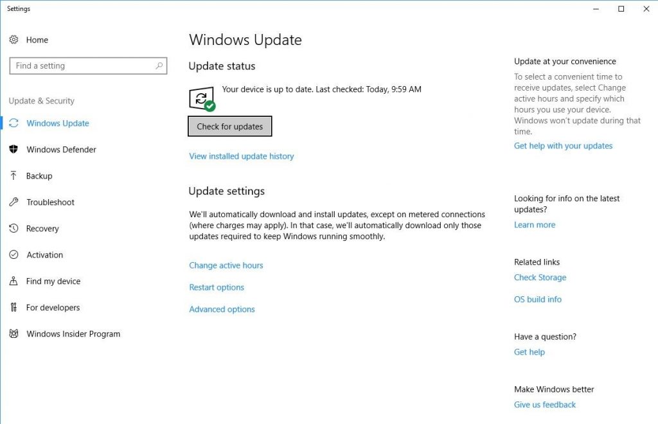Open Change active hours link
The width and height of the screenshot is (658, 424).
pos(226,265)
